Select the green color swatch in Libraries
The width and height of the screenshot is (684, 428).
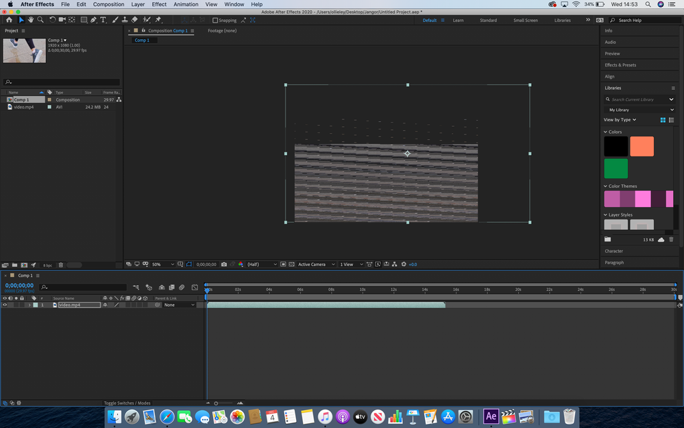(615, 168)
